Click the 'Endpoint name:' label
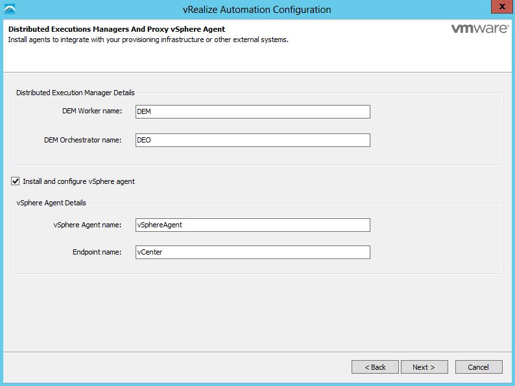Screen dimensions: 515x386 [97, 252]
